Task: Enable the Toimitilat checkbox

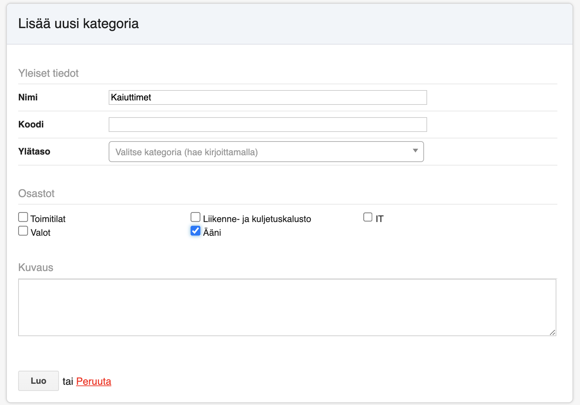Action: tap(23, 217)
